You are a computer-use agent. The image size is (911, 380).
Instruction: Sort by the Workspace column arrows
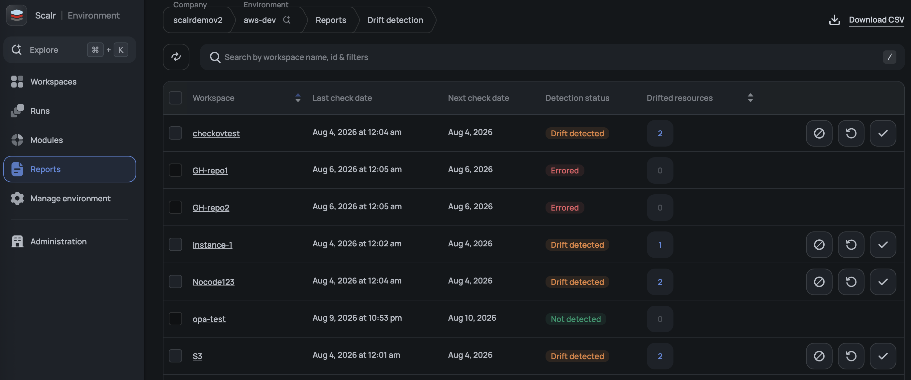[x=298, y=98]
